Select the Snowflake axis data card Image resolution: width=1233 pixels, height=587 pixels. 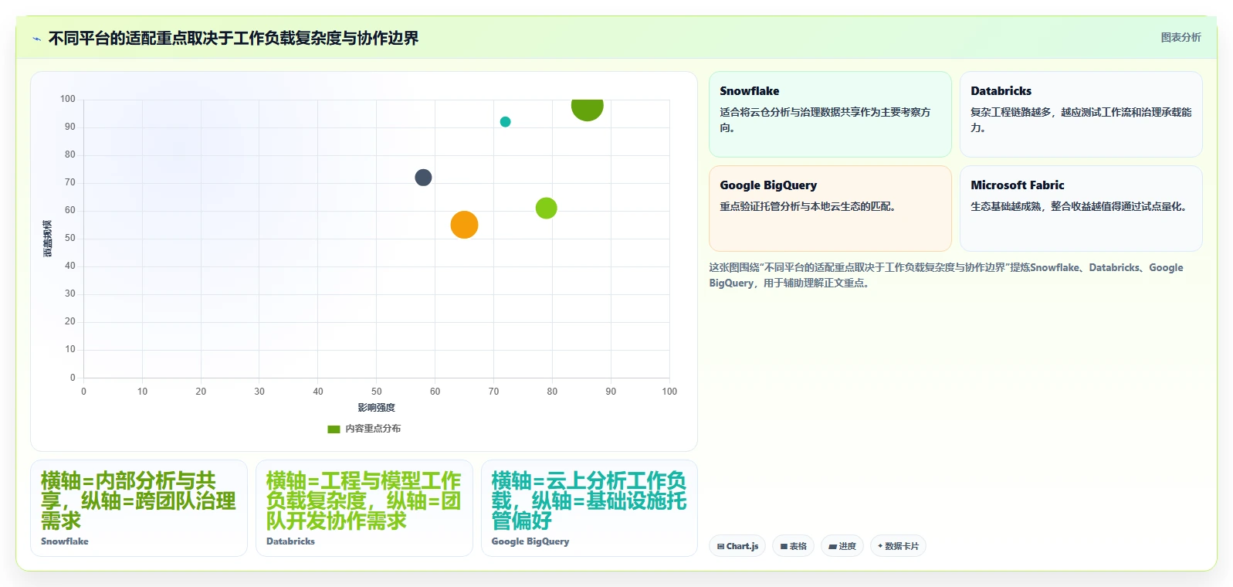coord(139,508)
